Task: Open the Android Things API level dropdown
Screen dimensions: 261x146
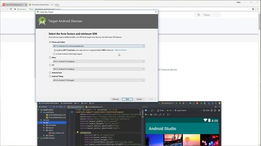Action: click(x=99, y=80)
